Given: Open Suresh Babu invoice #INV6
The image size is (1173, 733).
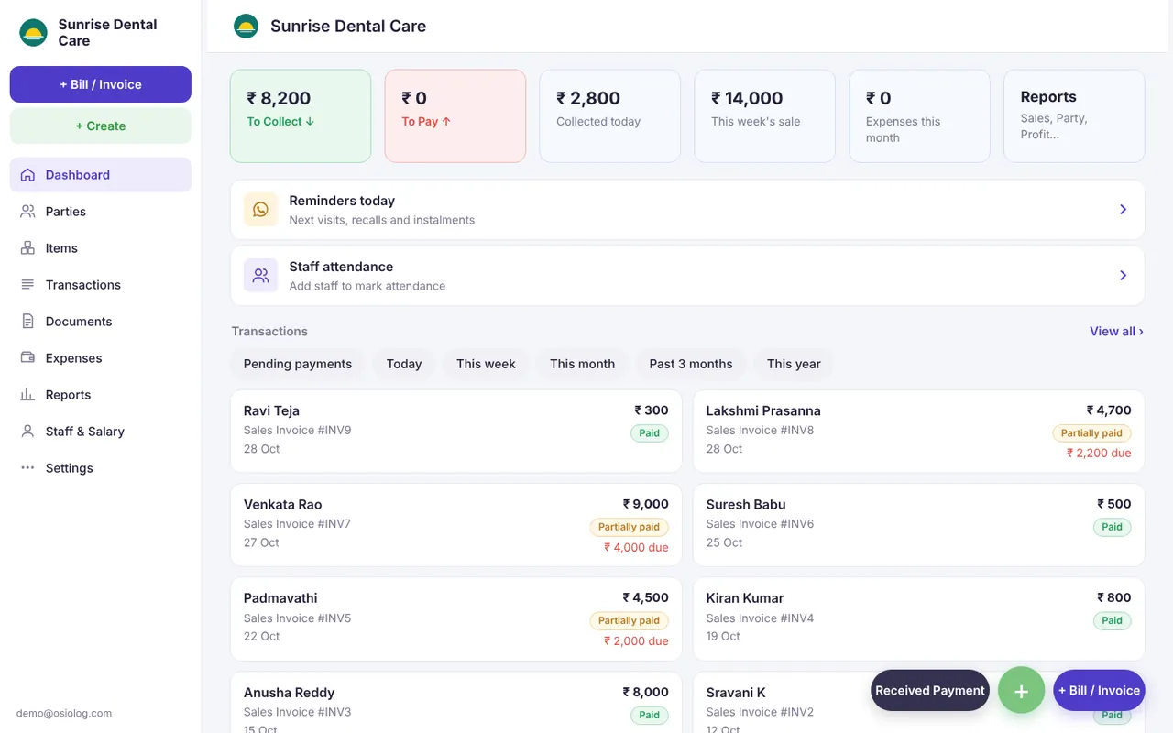Looking at the screenshot, I should 919,525.
